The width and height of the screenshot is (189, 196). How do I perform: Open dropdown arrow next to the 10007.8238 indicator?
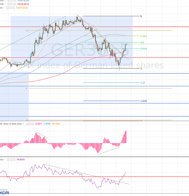(4, 8)
